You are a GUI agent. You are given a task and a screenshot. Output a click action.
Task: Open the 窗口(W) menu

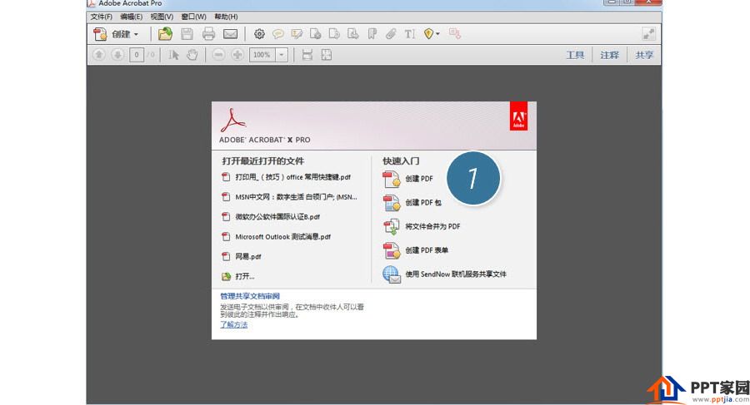coord(193,17)
